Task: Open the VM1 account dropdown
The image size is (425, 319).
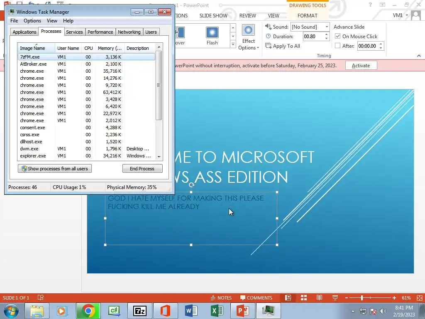Action: [x=400, y=15]
